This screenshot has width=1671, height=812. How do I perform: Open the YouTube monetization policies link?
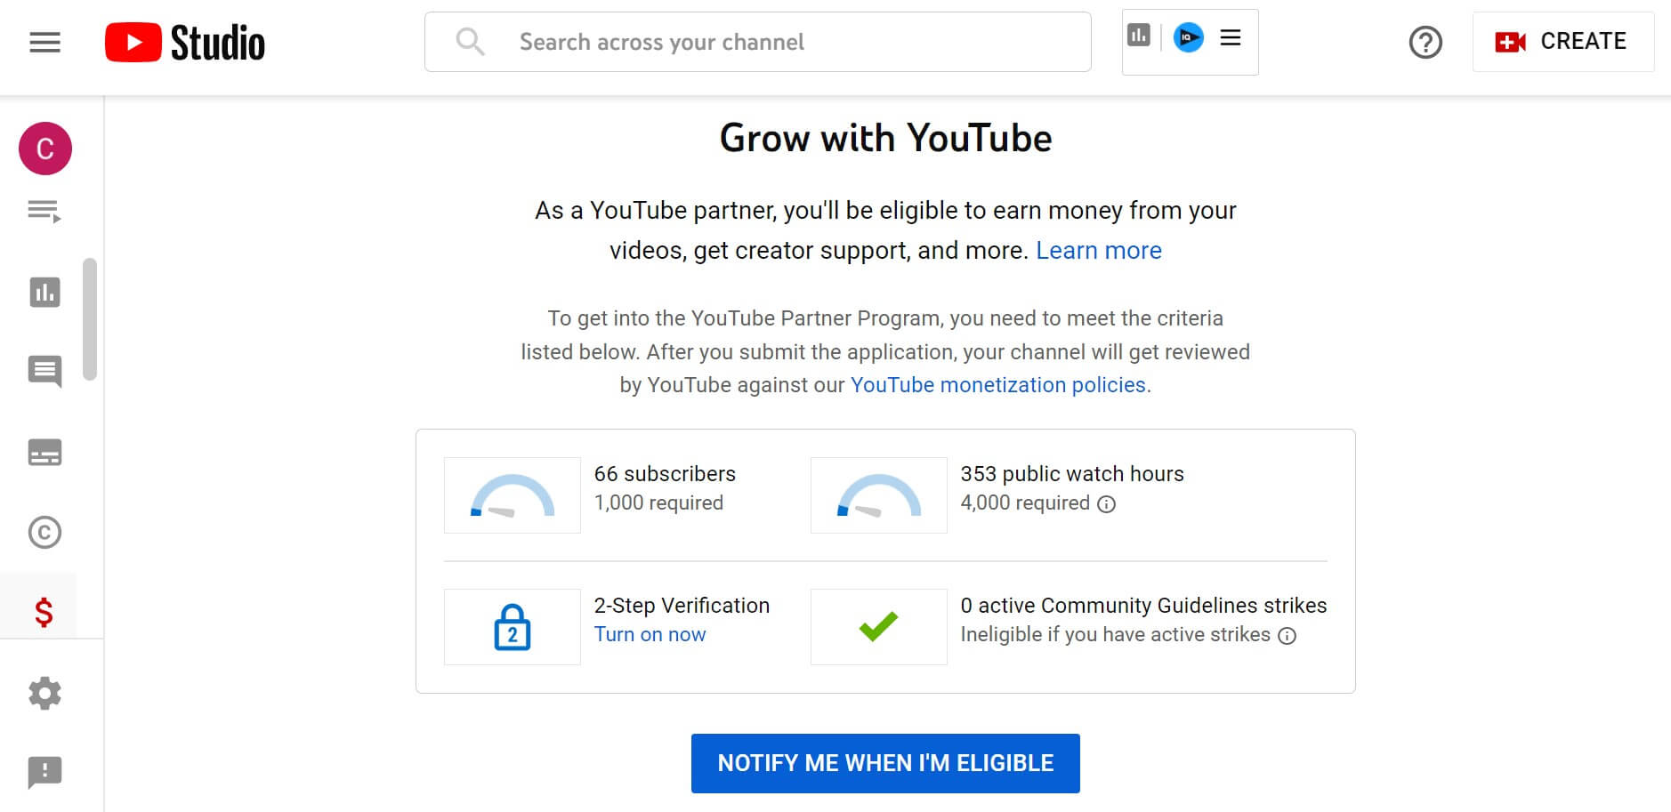[x=997, y=384]
